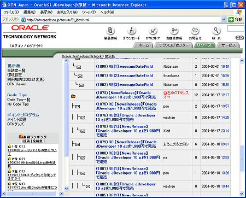Open thread (1873) NewsRelease Oracle JDeveloper
This screenshot has height=198, width=246.
click(x=126, y=95)
